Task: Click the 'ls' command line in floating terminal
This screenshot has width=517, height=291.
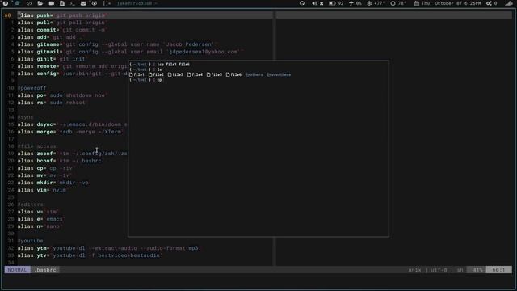Action: tap(145, 70)
